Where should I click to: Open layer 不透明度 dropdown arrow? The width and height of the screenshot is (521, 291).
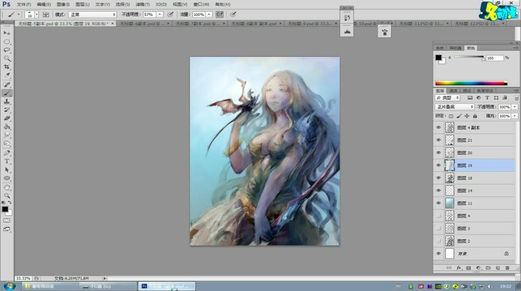[515, 107]
